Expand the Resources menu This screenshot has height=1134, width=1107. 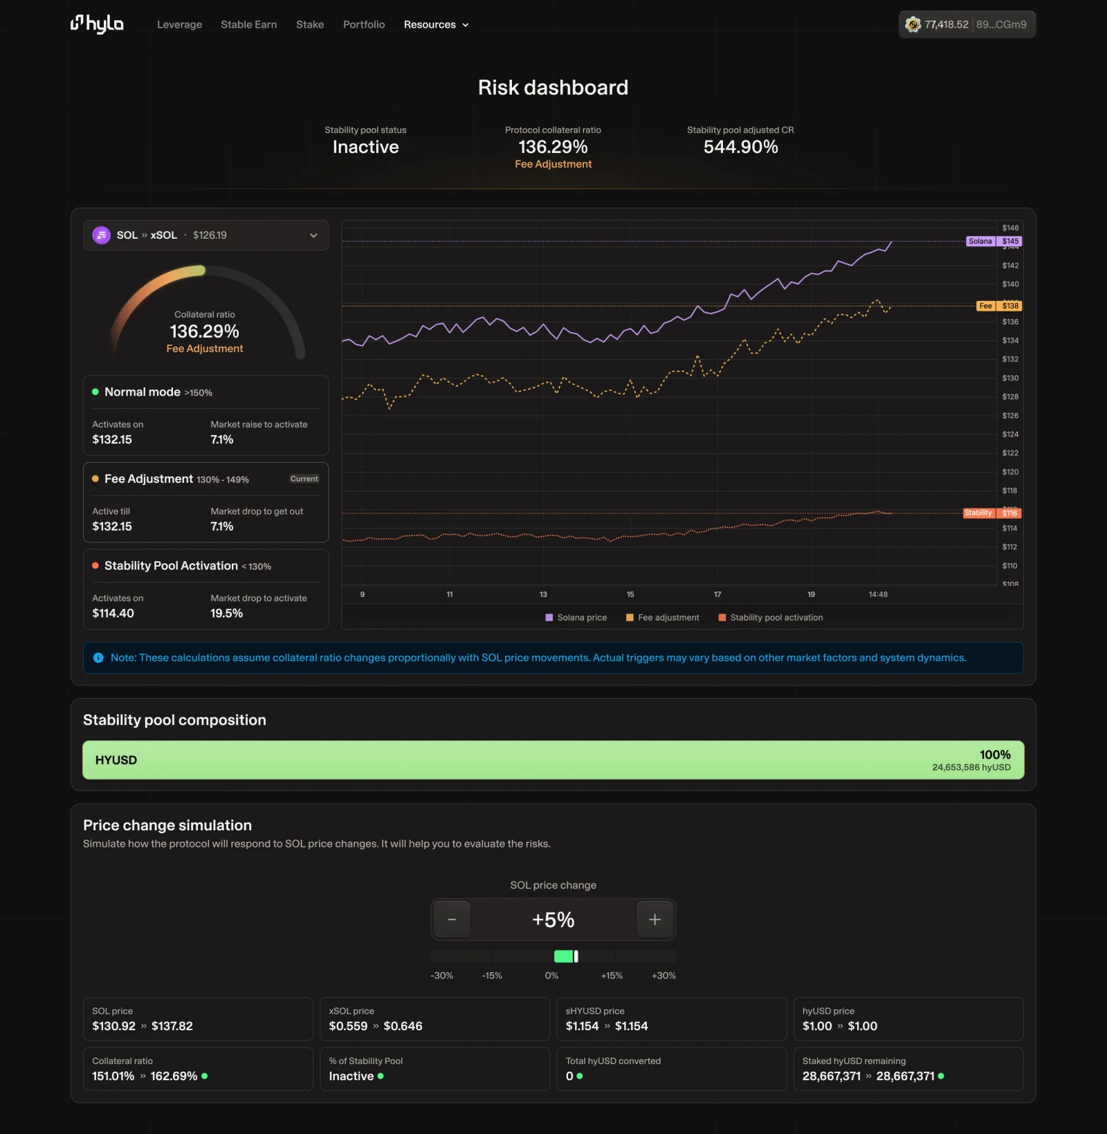(436, 24)
